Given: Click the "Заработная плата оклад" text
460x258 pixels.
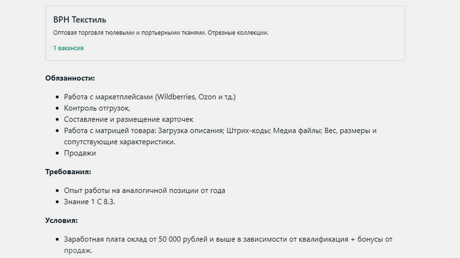Looking at the screenshot, I should point(105,239).
